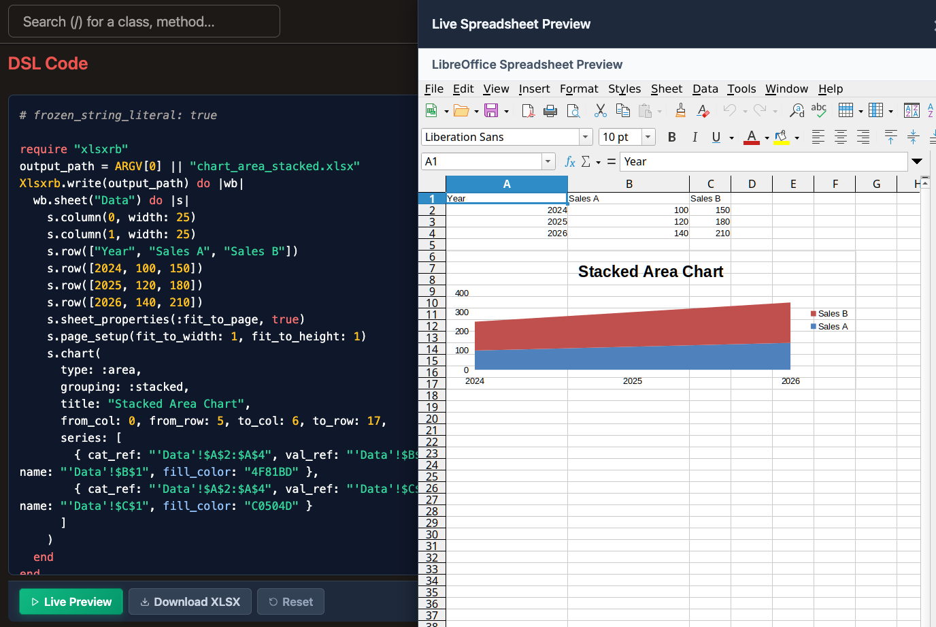Click the Insert Row table icon
936x627 pixels.
(846, 110)
